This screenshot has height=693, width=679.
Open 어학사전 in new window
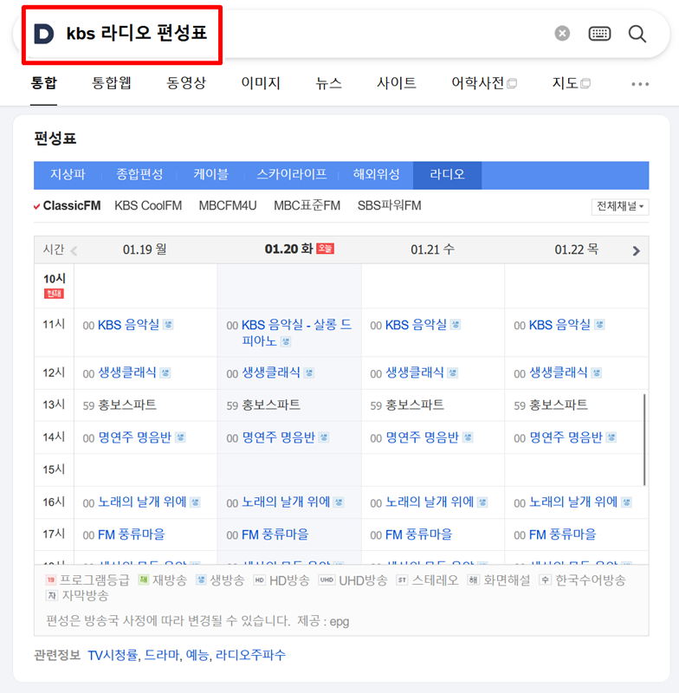(484, 83)
